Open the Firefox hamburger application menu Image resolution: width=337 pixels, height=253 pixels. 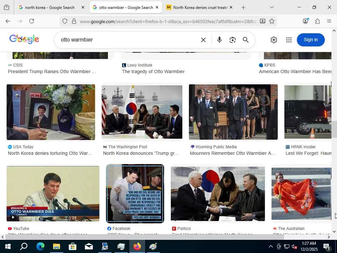[x=329, y=21]
